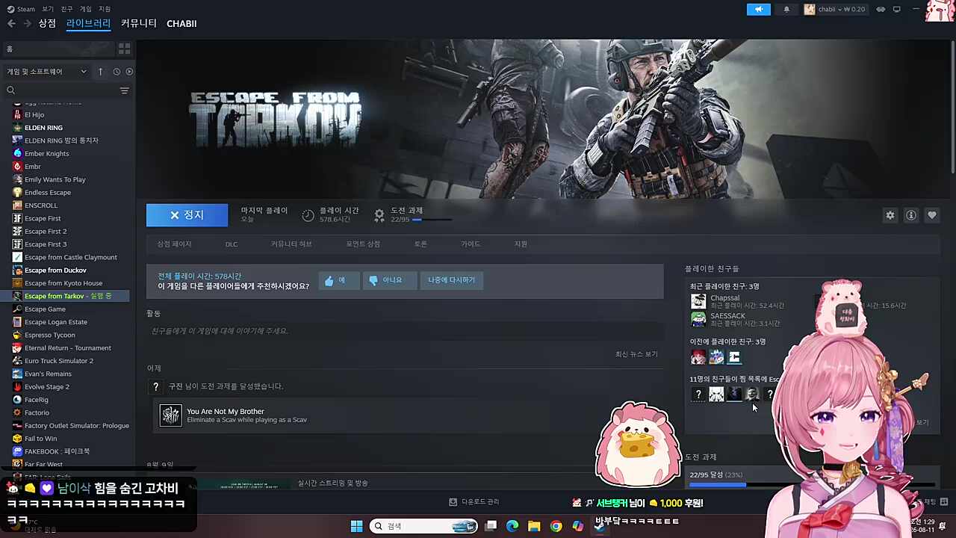Viewport: 956px width, 538px height.
Task: Select Eternal Return - Tournament in the library
Action: pyautogui.click(x=67, y=348)
